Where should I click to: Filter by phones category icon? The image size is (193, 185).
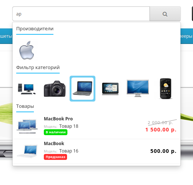pos(165,89)
